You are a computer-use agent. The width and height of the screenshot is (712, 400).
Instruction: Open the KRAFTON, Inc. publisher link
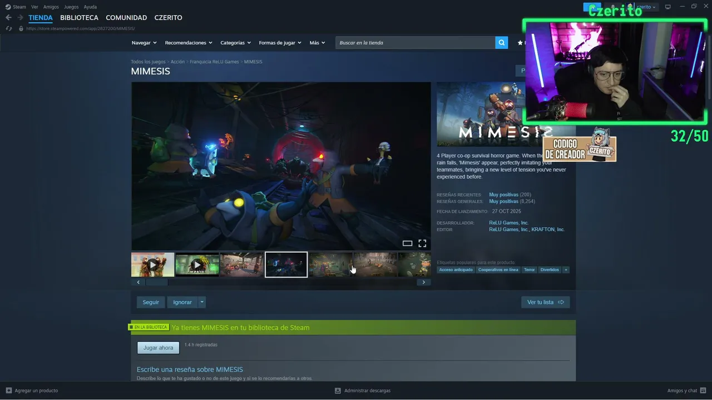(548, 229)
